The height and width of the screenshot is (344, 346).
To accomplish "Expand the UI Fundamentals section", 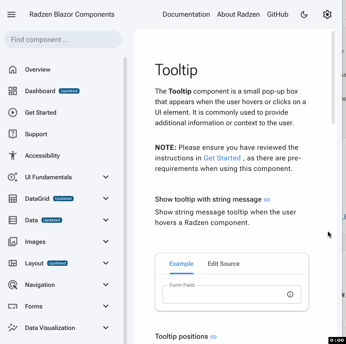I will click(106, 177).
